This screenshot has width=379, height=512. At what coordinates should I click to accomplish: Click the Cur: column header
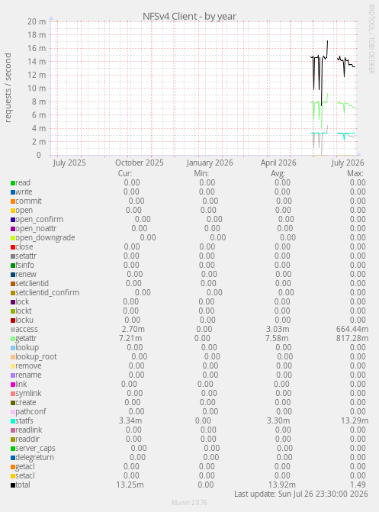tap(125, 173)
